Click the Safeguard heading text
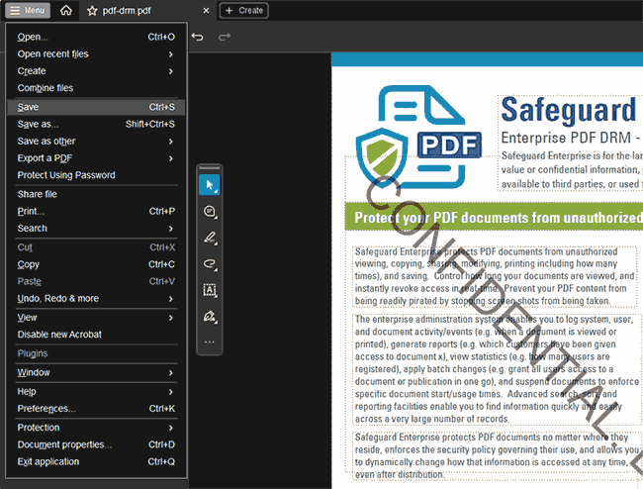The width and height of the screenshot is (643, 489). point(569,110)
